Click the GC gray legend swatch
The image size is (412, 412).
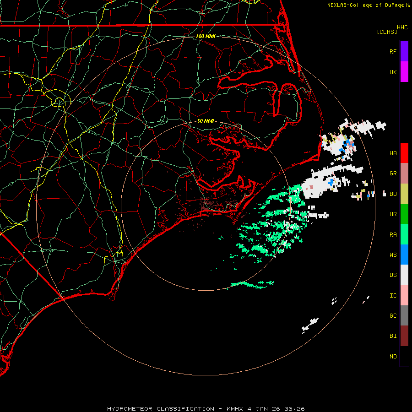tap(404, 315)
